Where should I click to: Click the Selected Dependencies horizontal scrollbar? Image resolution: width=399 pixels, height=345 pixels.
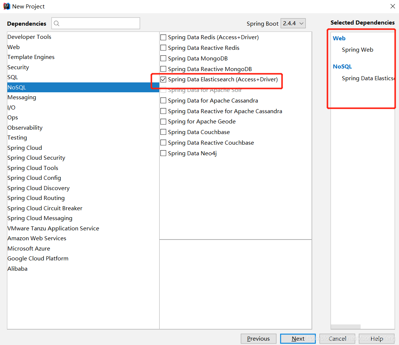[x=346, y=327]
